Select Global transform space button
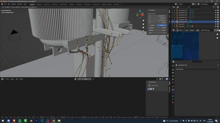Image resolution: width=220 pixels, height=123 pixels. point(152,25)
